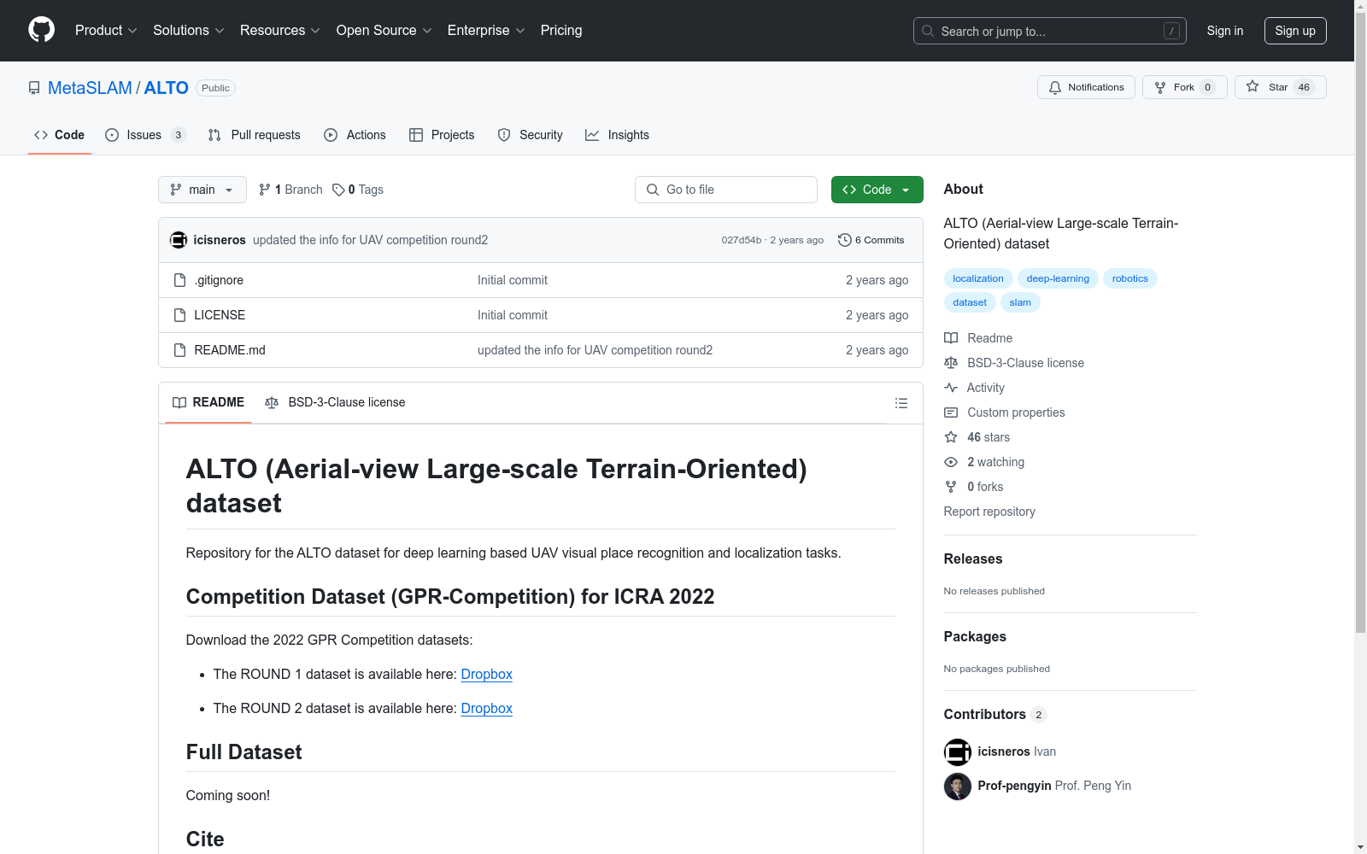Viewport: 1367px width, 854px height.
Task: Click the eye icon beside 2 watching
Action: pos(951,462)
